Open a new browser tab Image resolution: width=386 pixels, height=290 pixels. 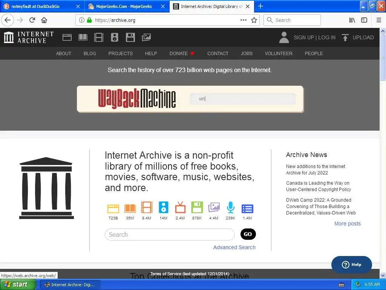[x=260, y=6]
